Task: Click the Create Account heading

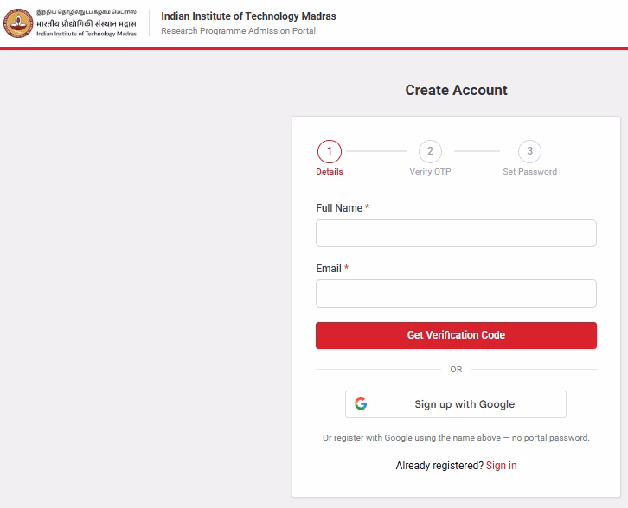Action: 456,90
